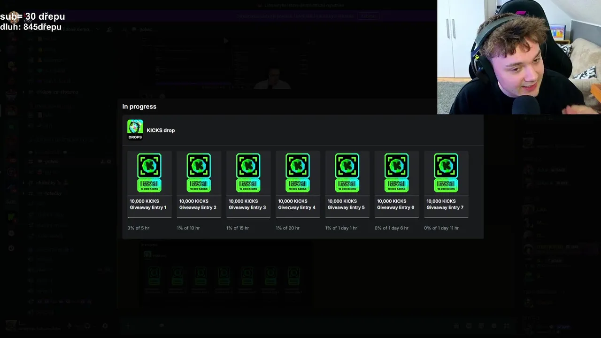The height and width of the screenshot is (338, 601).
Task: Click the '0% of 1 day 6 hr' text
Action: (392, 228)
